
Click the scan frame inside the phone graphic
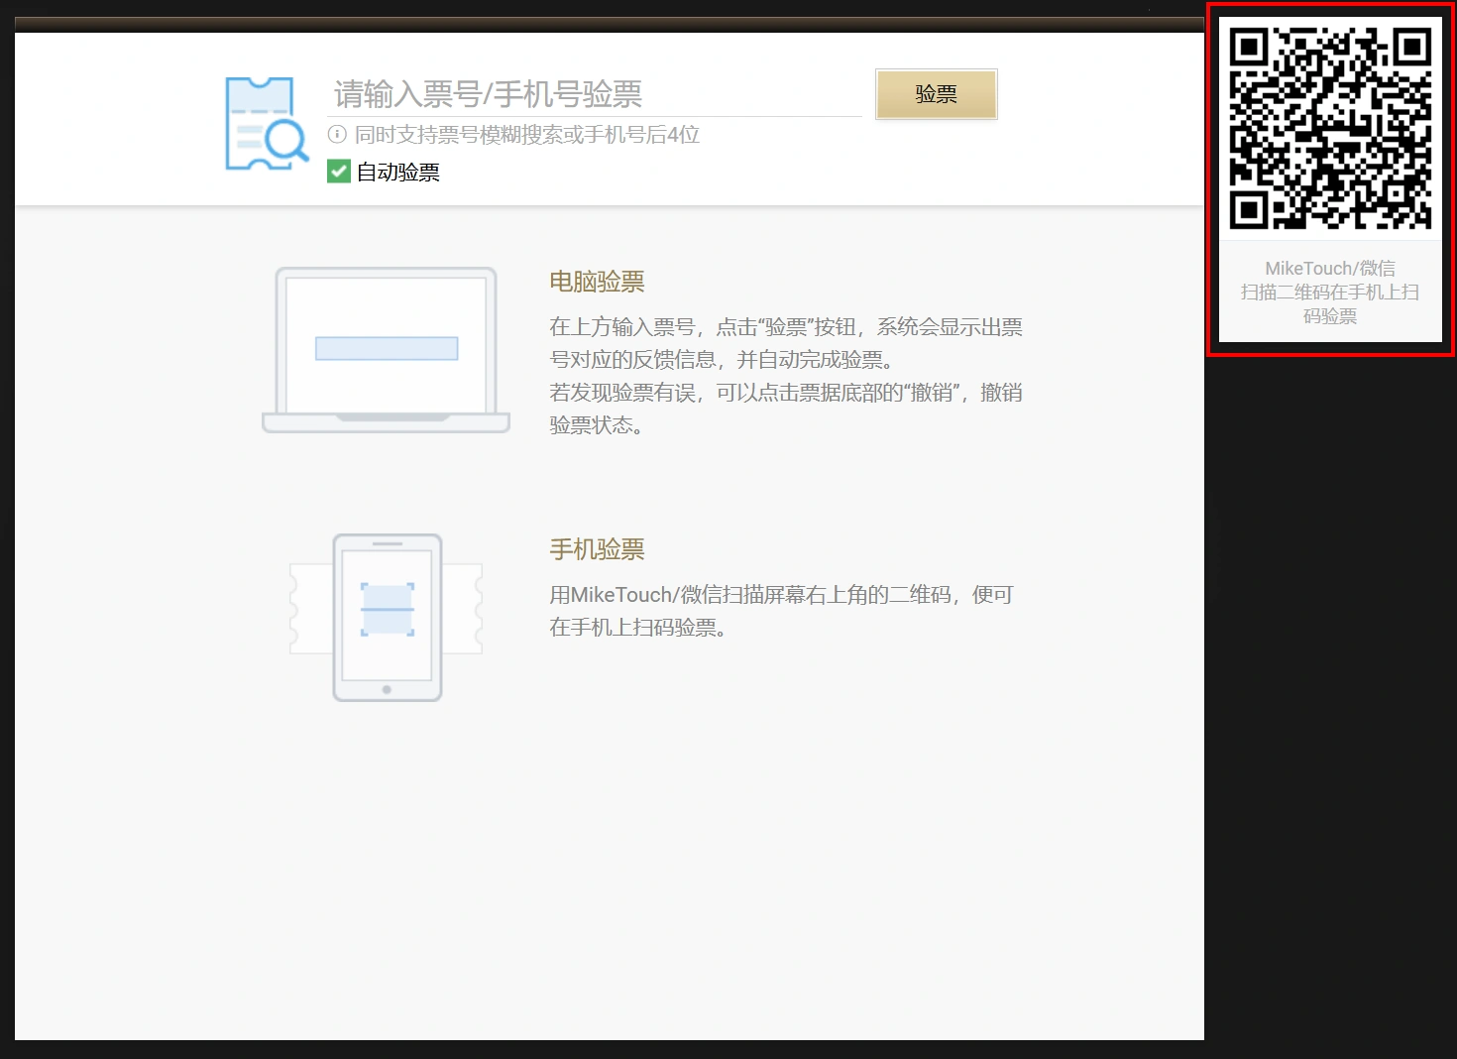(387, 609)
